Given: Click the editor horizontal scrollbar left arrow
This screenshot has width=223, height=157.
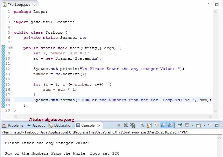Looking at the screenshot, I should pos(16,116).
